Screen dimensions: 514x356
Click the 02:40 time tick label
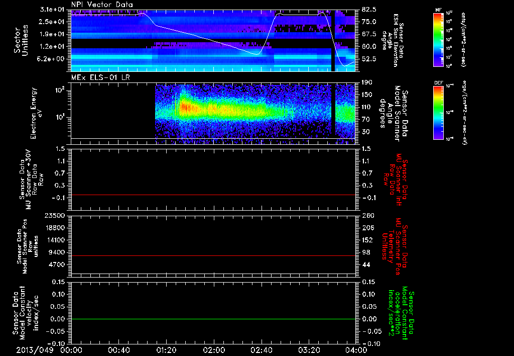pyautogui.click(x=261, y=350)
